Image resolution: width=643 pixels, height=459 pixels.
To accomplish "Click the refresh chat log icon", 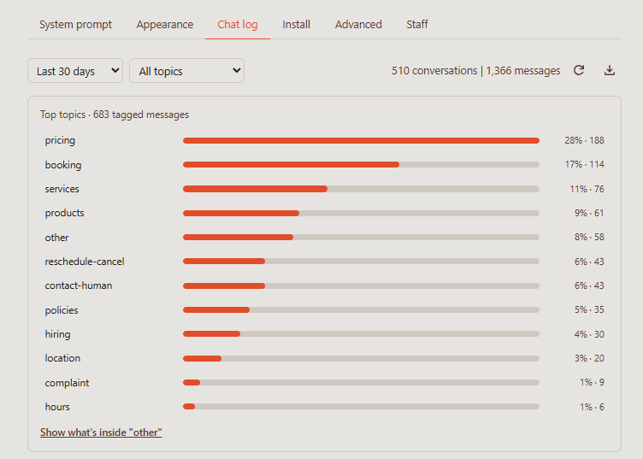I will (x=579, y=70).
